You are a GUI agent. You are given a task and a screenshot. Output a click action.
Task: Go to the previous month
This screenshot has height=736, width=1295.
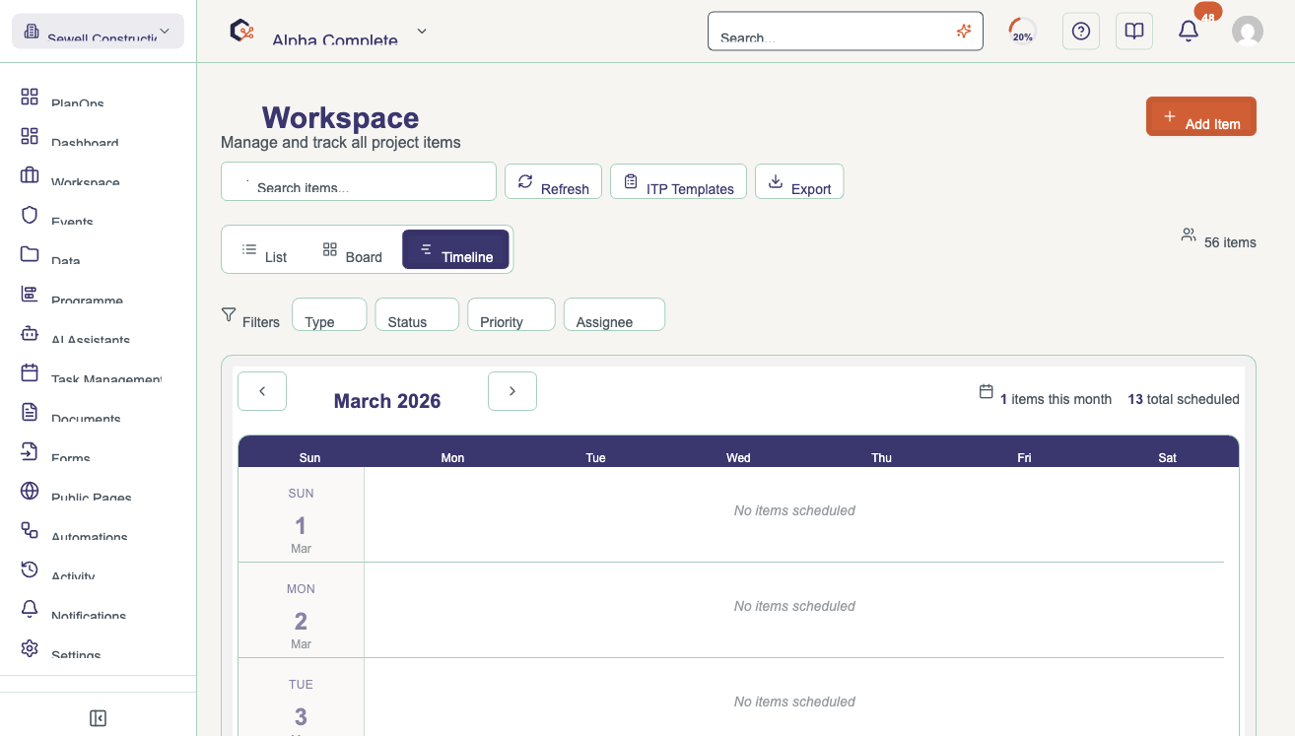click(262, 391)
